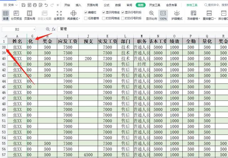Open the 数据 ribbon tab
This screenshot has width=228, height=158.
(118, 5)
